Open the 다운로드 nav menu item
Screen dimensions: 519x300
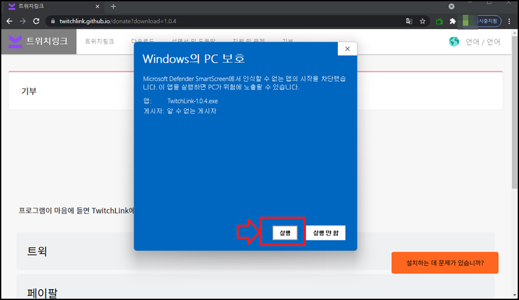click(142, 41)
